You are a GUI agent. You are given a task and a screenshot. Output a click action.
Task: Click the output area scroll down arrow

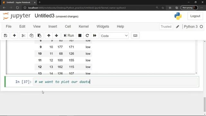196,73
